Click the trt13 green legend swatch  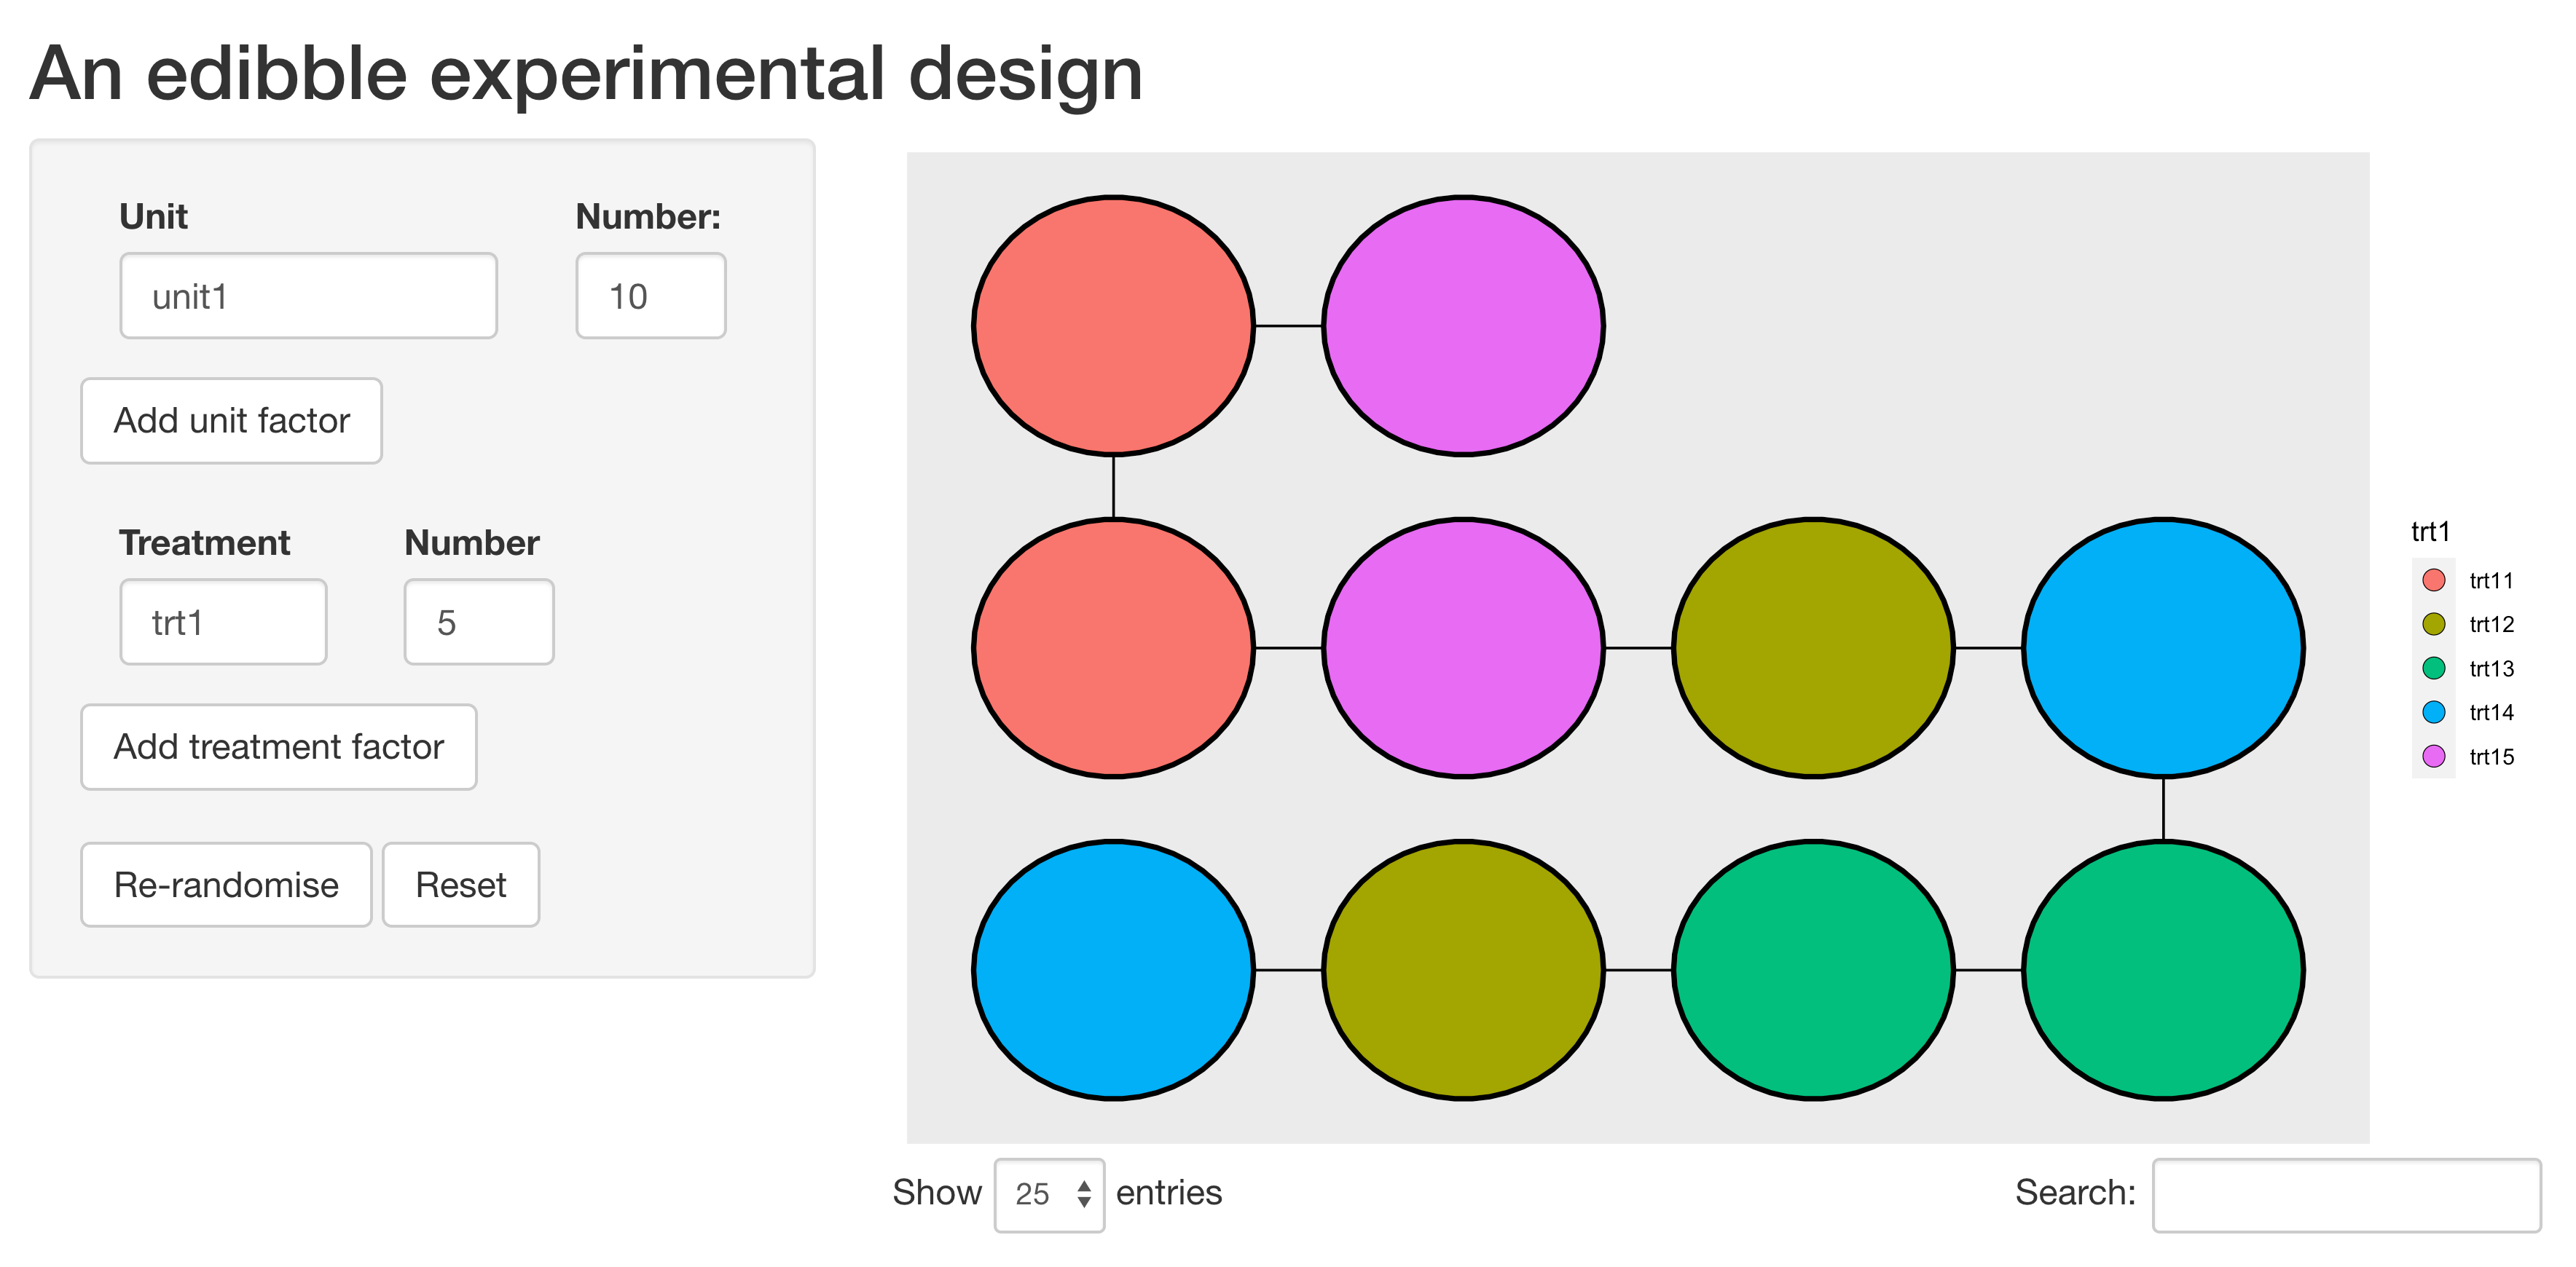(x=2434, y=668)
